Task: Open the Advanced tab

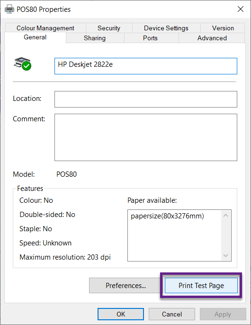Action: pyautogui.click(x=212, y=38)
